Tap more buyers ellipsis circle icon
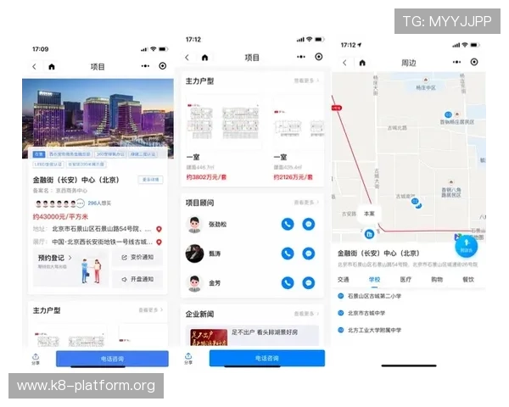The image size is (509, 407). [x=81, y=203]
